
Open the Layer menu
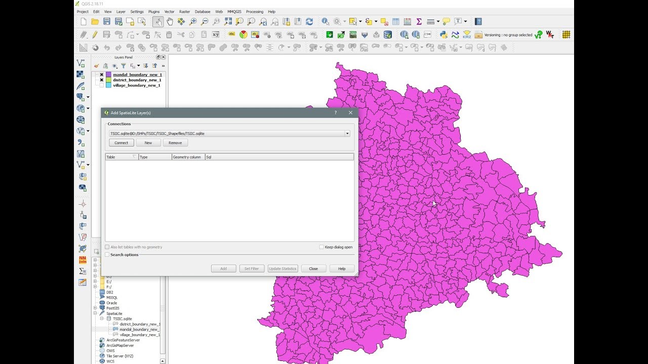coord(120,11)
